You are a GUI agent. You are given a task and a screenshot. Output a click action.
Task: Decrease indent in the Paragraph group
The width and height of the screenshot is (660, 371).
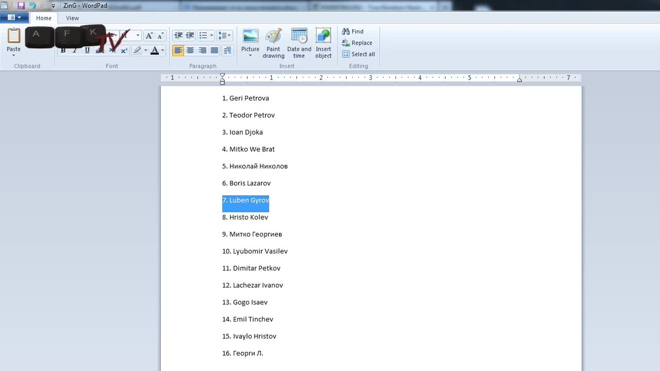click(178, 36)
